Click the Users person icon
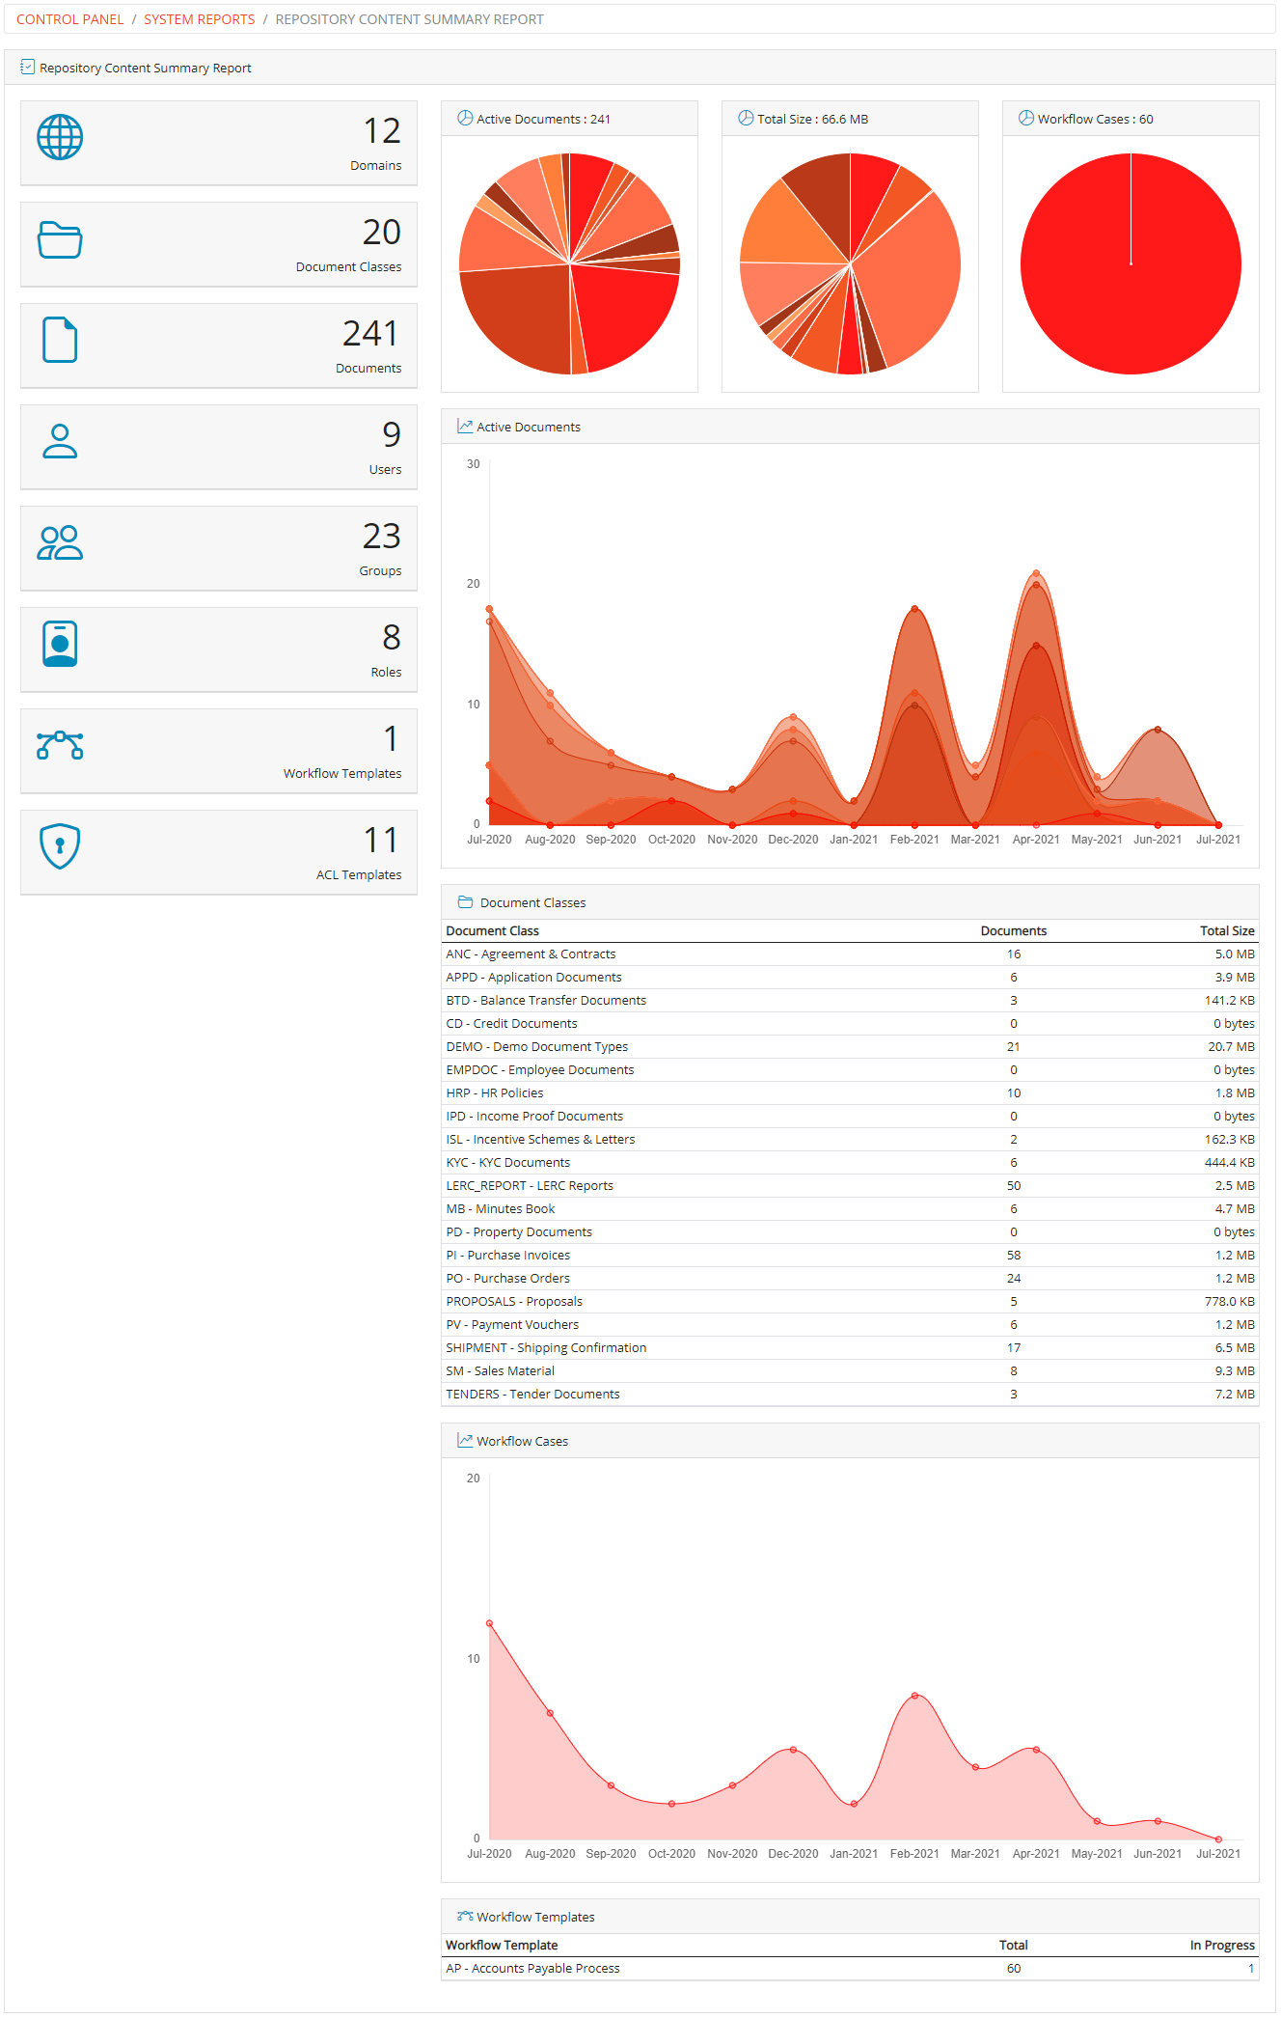This screenshot has width=1281, height=2018. point(60,441)
